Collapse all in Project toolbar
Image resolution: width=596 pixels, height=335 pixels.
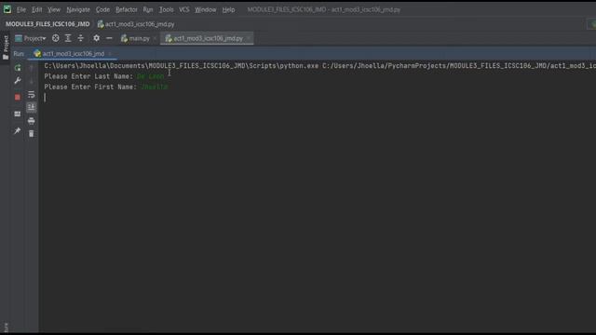coord(81,38)
